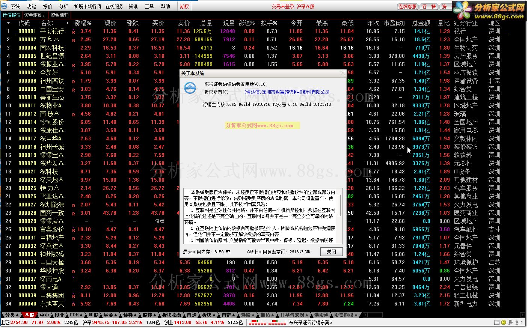Click the satellite dish icon in status bar

510,322
